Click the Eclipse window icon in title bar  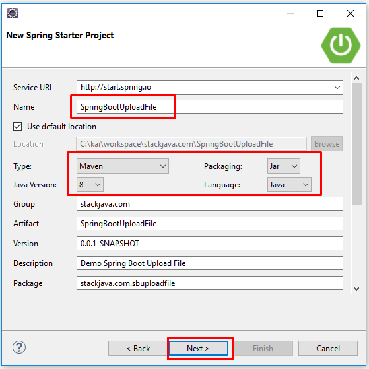point(13,13)
